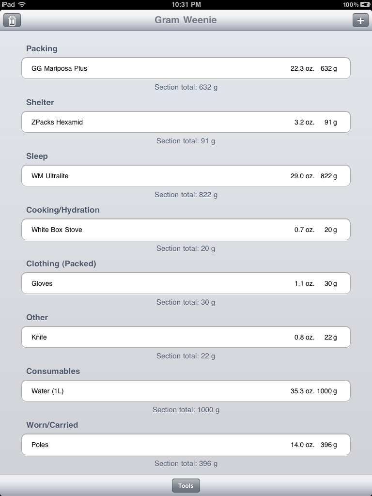Image resolution: width=372 pixels, height=496 pixels.
Task: Select the WM Ultralite entry
Action: pyautogui.click(x=186, y=176)
